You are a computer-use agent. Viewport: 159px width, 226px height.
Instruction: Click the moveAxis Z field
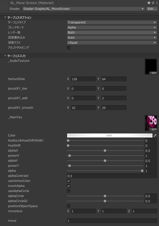pyautogui.click(x=144, y=211)
